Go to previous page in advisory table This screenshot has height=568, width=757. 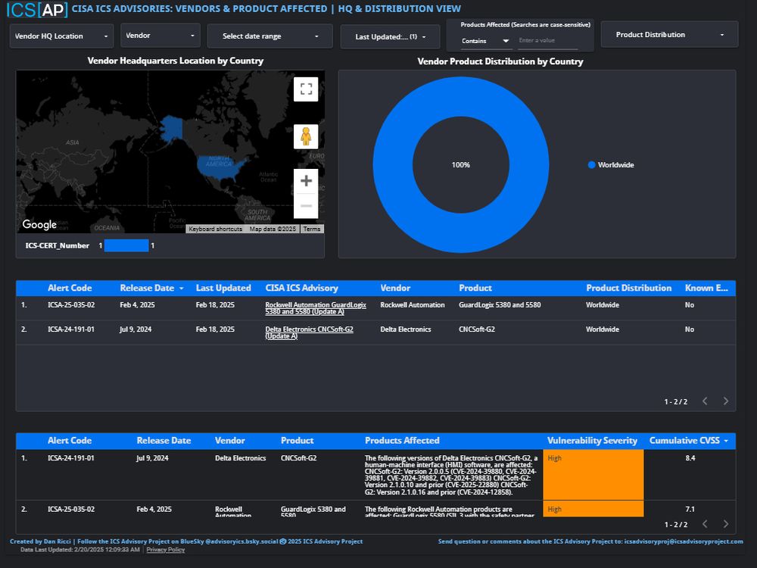705,401
